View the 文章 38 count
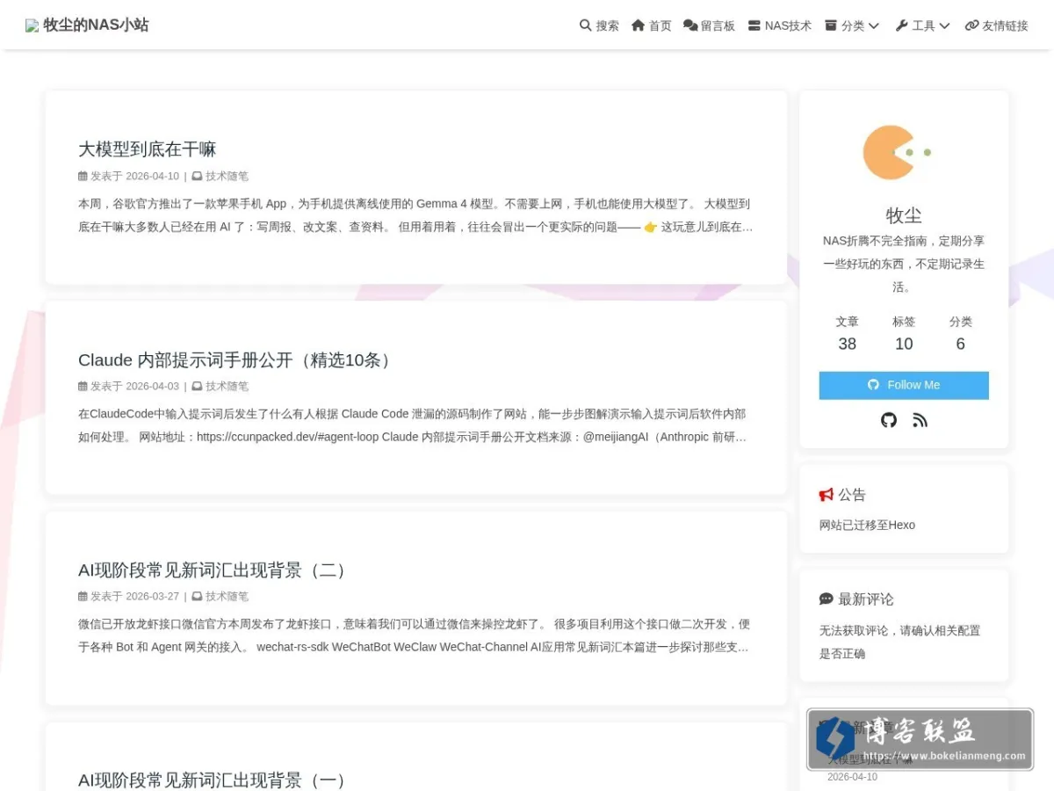1054x791 pixels. (847, 334)
